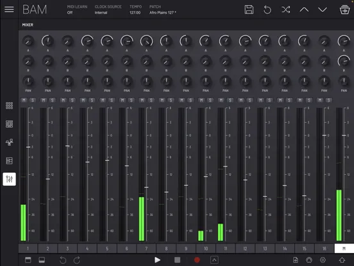Open the modulation routing view in sidebar
Screen dimensions: 354x266
tap(9, 142)
